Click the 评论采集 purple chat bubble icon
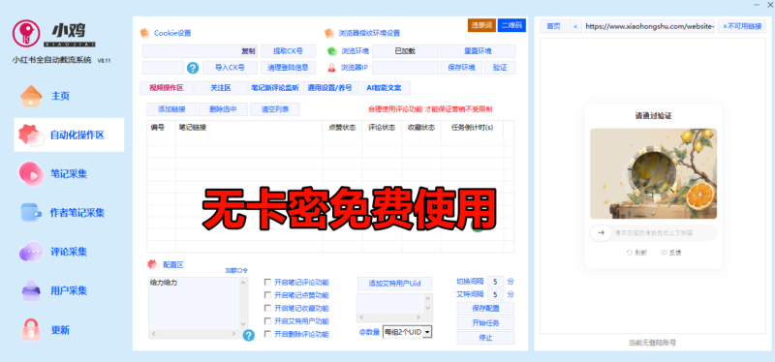Viewport: 775px width, 362px height. pyautogui.click(x=31, y=252)
